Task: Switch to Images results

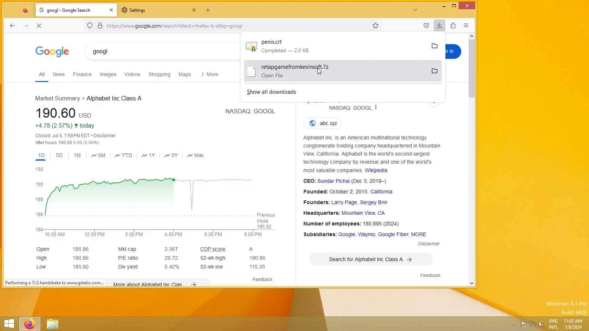Action: pos(108,74)
